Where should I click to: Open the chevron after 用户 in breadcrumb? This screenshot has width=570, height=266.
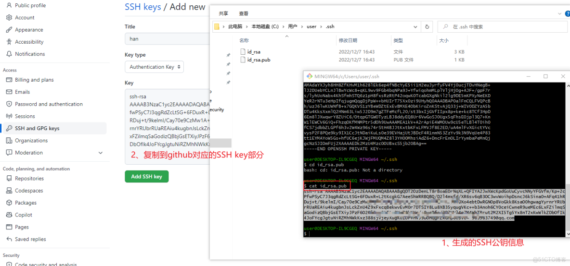pos(302,26)
